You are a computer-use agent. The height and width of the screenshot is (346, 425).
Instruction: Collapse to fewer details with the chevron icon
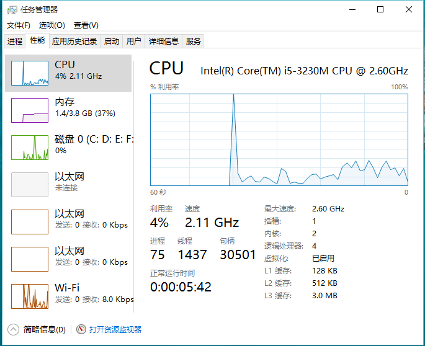pyautogui.click(x=13, y=330)
